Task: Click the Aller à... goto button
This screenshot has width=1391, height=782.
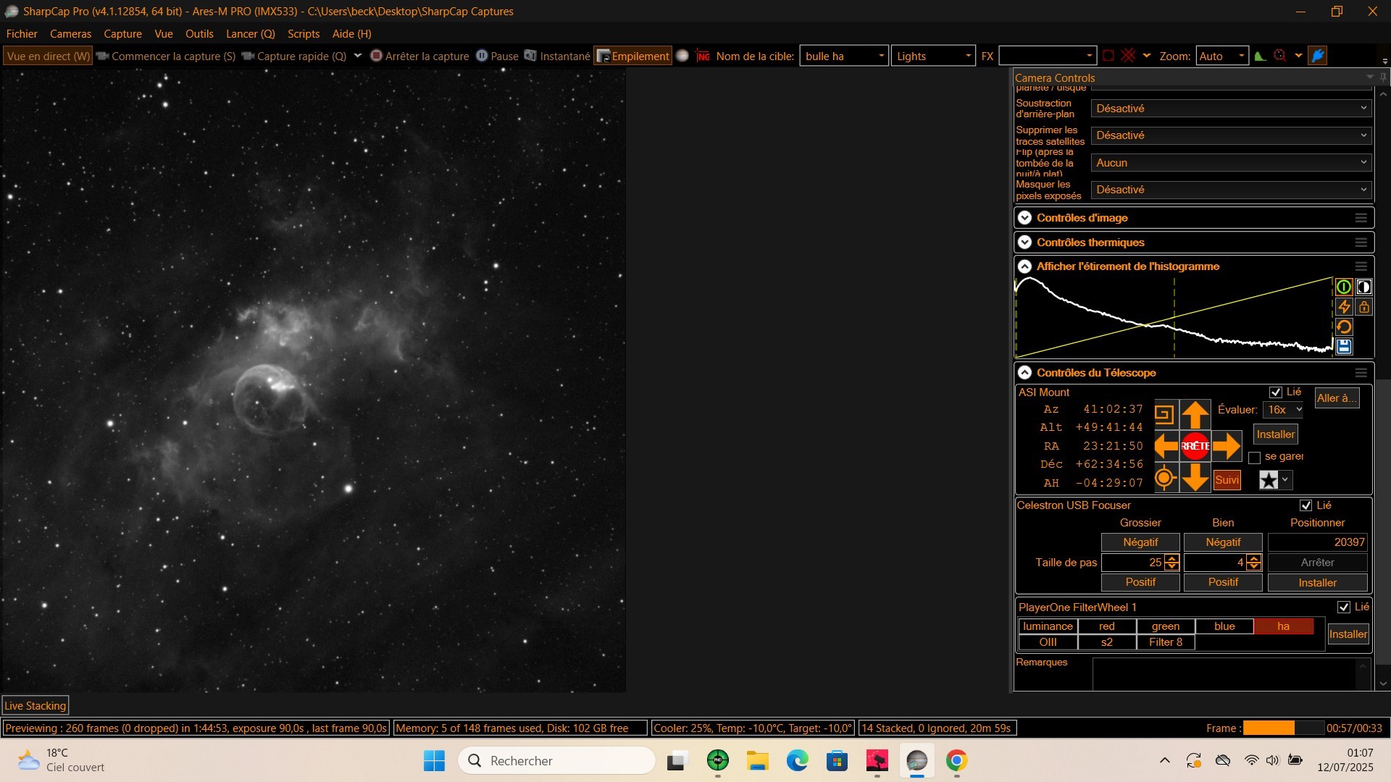Action: (x=1337, y=398)
